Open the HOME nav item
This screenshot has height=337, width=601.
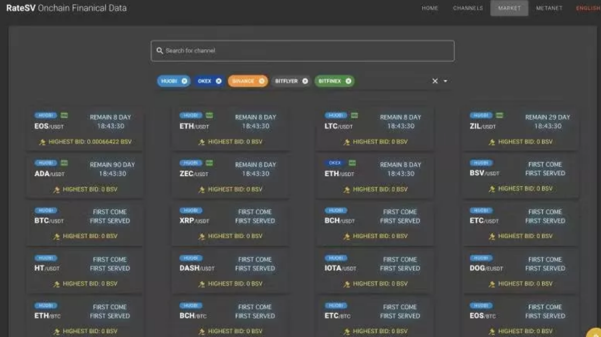[430, 8]
